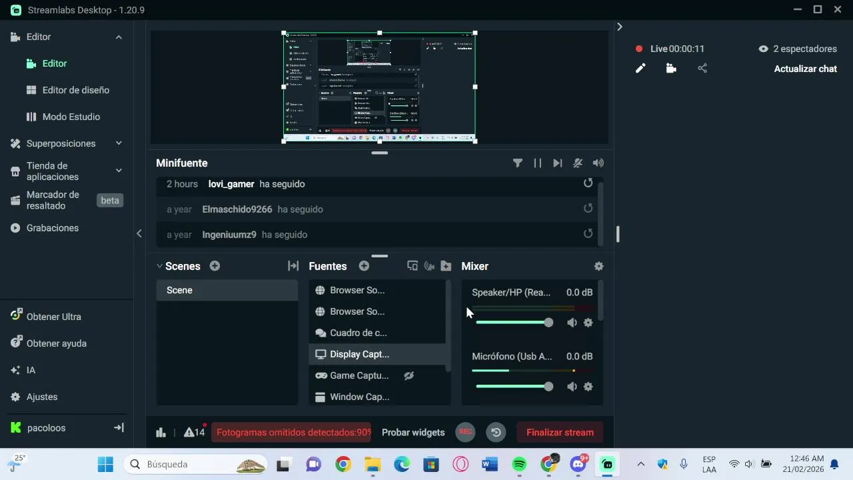Add a new source in Fuentes
The height and width of the screenshot is (480, 853).
tap(364, 266)
